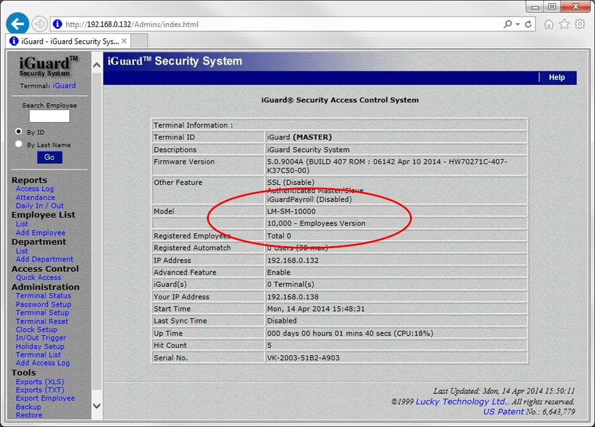Image resolution: width=595 pixels, height=427 pixels.
Task: Click the Exports (XLS) tool link
Action: tap(40, 381)
